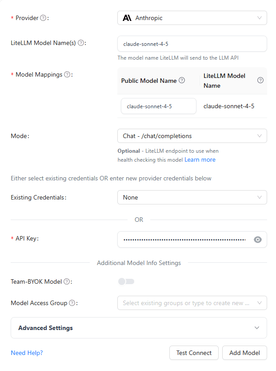Open the Mode dropdown
The image size is (276, 371).
[x=192, y=135]
